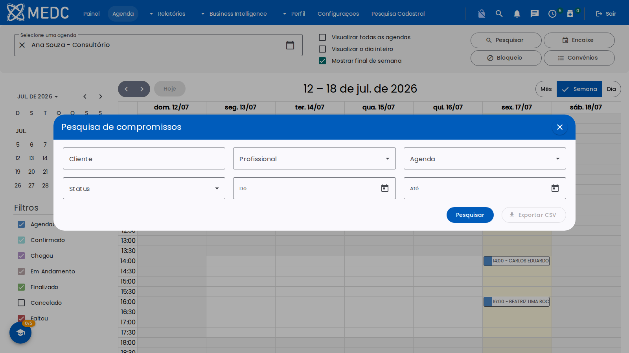
Task: Click the Convênios button
Action: (x=579, y=58)
